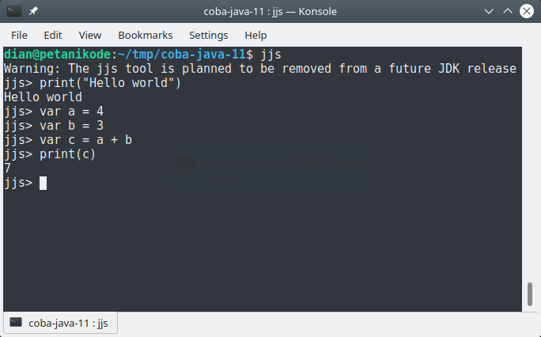Screen dimensions: 541x337
Task: Open the Help menu
Action: (x=255, y=35)
